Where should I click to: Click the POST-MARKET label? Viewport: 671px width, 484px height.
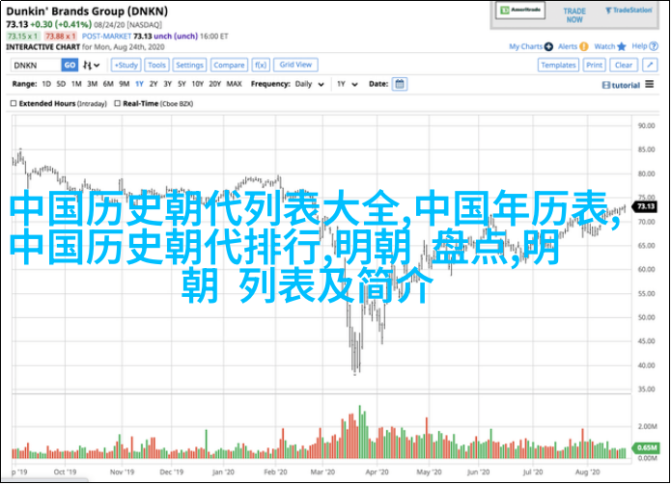pos(106,37)
